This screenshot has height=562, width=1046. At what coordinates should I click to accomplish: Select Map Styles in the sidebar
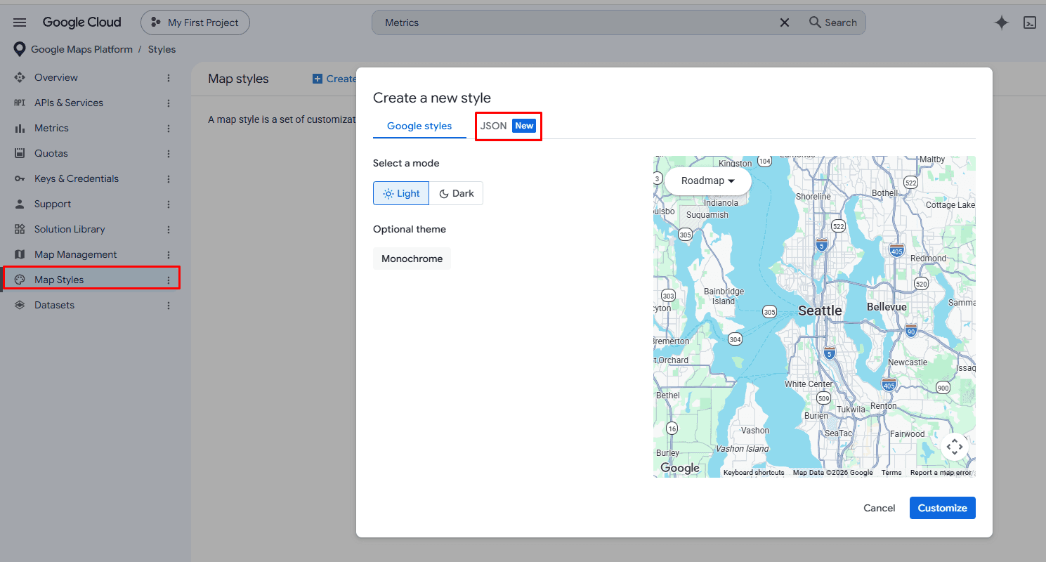[59, 280]
